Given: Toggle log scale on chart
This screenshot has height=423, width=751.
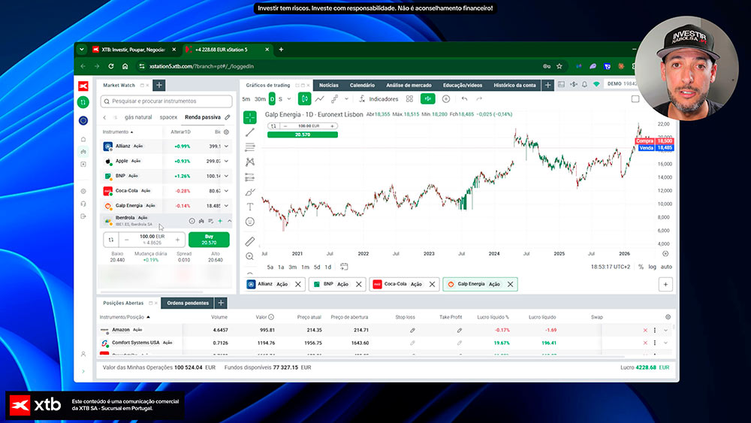Looking at the screenshot, I should click(x=653, y=267).
